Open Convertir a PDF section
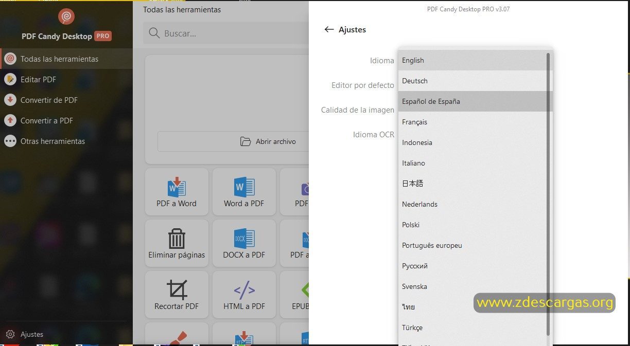The height and width of the screenshot is (346, 630). pyautogui.click(x=66, y=120)
